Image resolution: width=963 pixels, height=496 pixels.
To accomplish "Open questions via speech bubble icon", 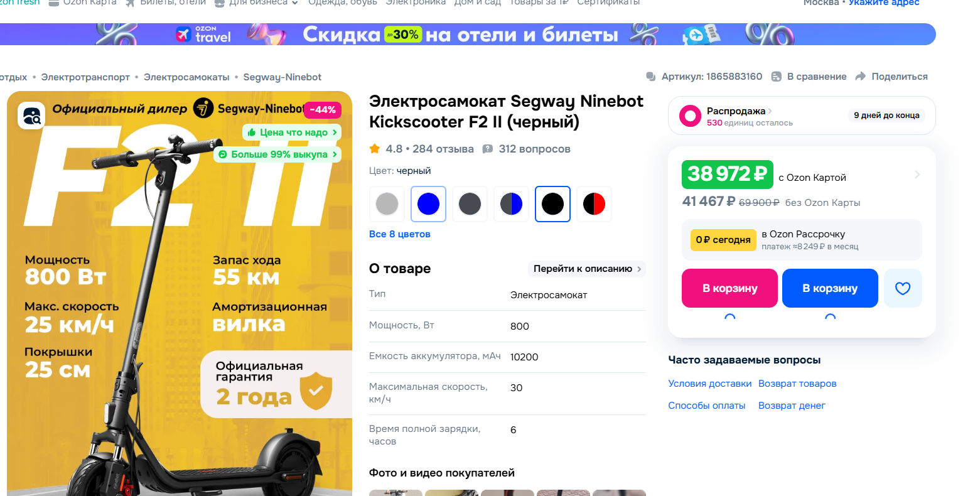I will (487, 149).
